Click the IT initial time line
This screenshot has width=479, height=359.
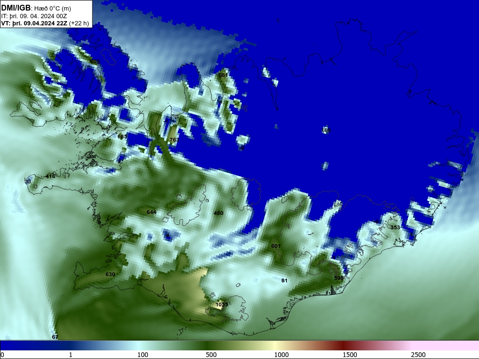coord(34,16)
